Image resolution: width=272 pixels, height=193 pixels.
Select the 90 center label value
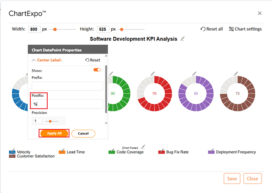click(113, 93)
